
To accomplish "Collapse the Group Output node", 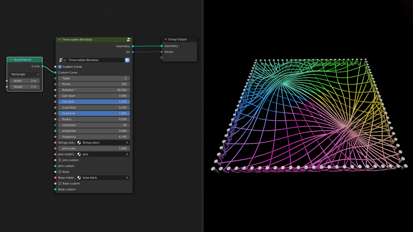I will [x=166, y=39].
